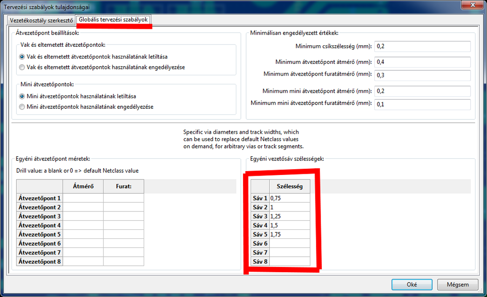Click the Mégsem cancel button
The height and width of the screenshot is (297, 487).
[458, 284]
